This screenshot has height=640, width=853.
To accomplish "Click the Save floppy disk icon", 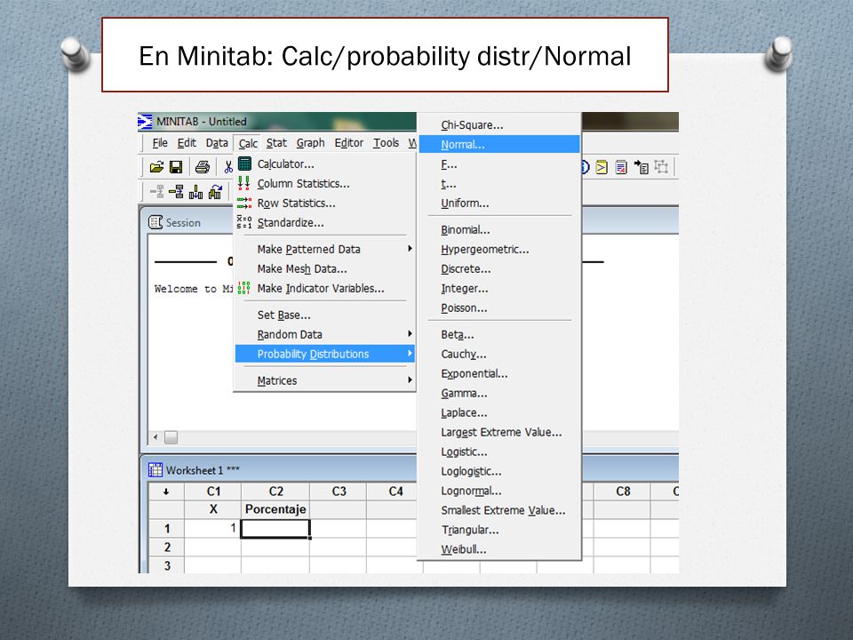I will (176, 167).
